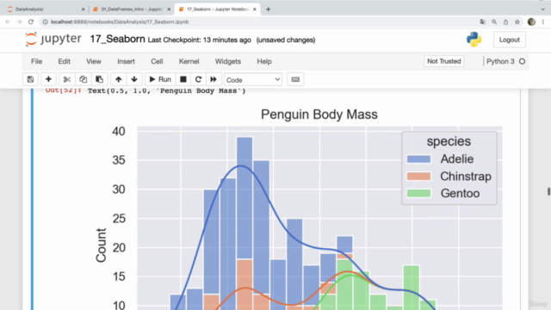Save notebook with the floppy disk icon
This screenshot has height=310, width=551.
[31, 79]
